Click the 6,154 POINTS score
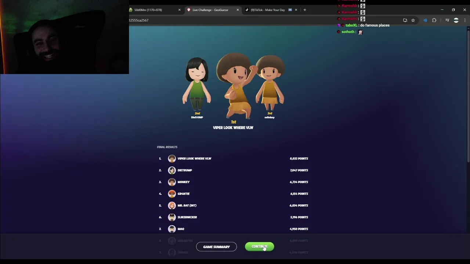Viewport: 470px width, 264px height. click(x=299, y=194)
